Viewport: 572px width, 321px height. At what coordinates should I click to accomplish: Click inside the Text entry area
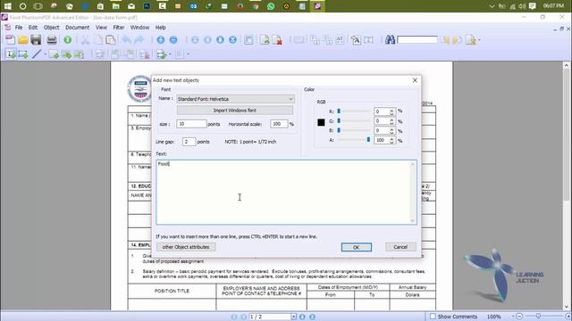(x=286, y=192)
